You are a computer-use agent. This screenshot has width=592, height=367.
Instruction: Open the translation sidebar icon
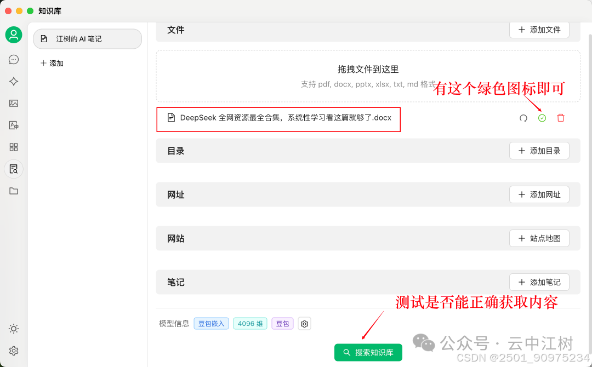14,125
